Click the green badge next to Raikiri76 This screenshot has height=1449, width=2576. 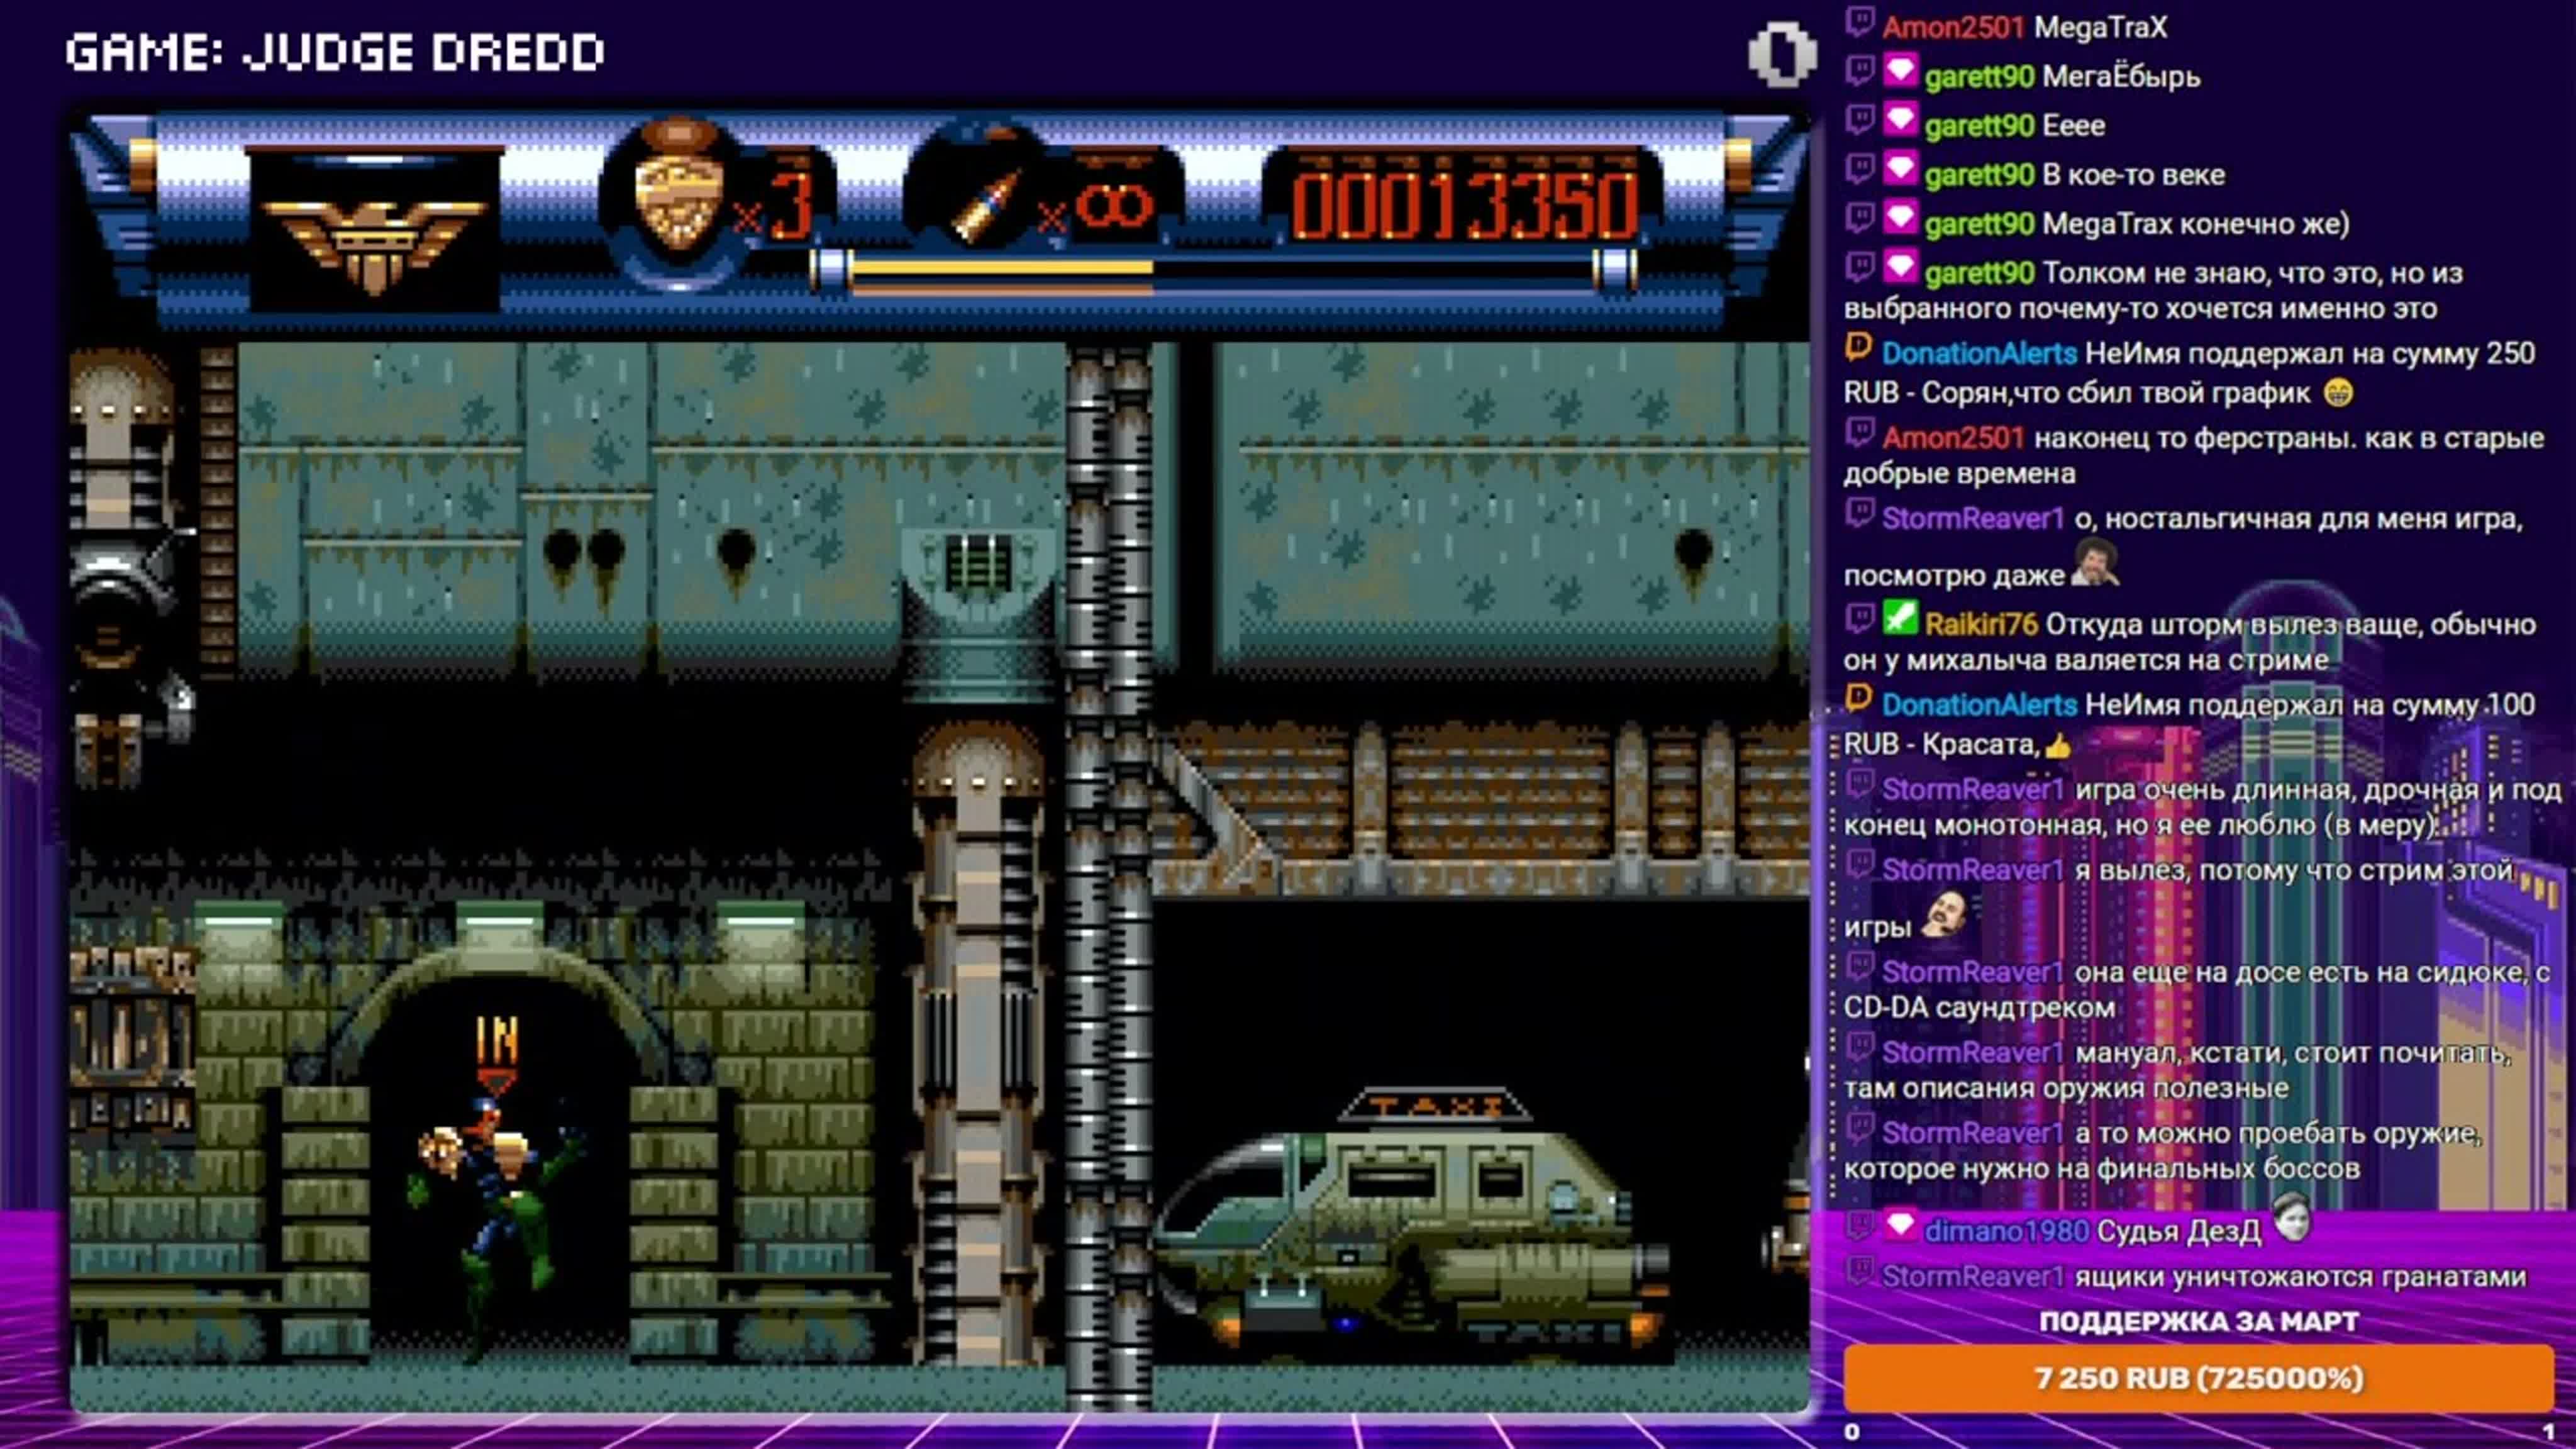pos(1900,619)
